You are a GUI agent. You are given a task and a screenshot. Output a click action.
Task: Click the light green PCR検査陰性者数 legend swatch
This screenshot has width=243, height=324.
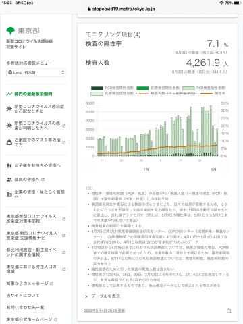(x=188, y=88)
